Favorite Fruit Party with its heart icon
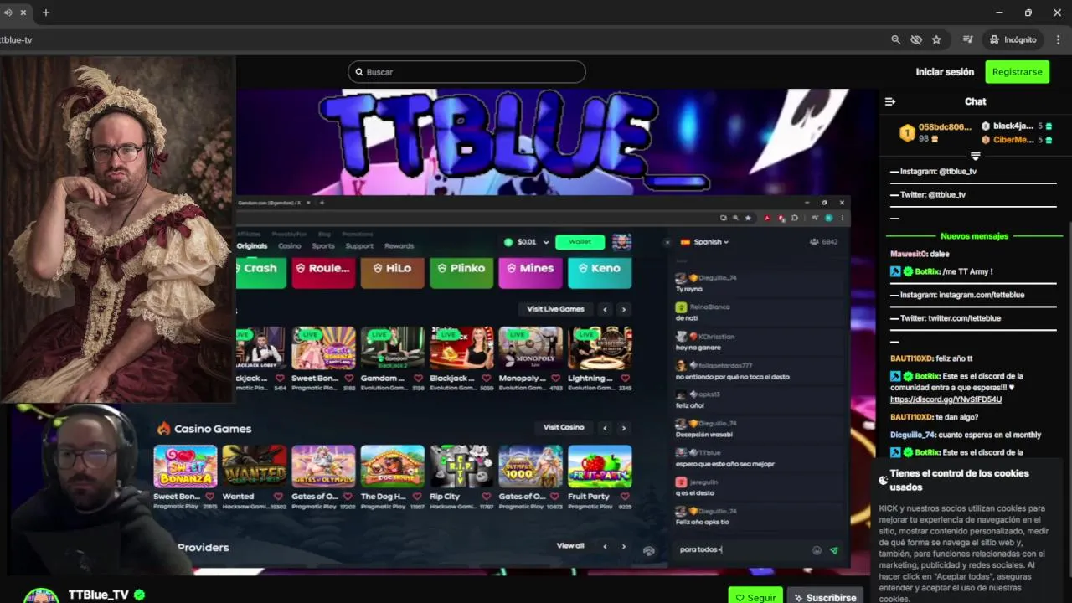Screen dimensions: 1072x603 pyautogui.click(x=625, y=497)
